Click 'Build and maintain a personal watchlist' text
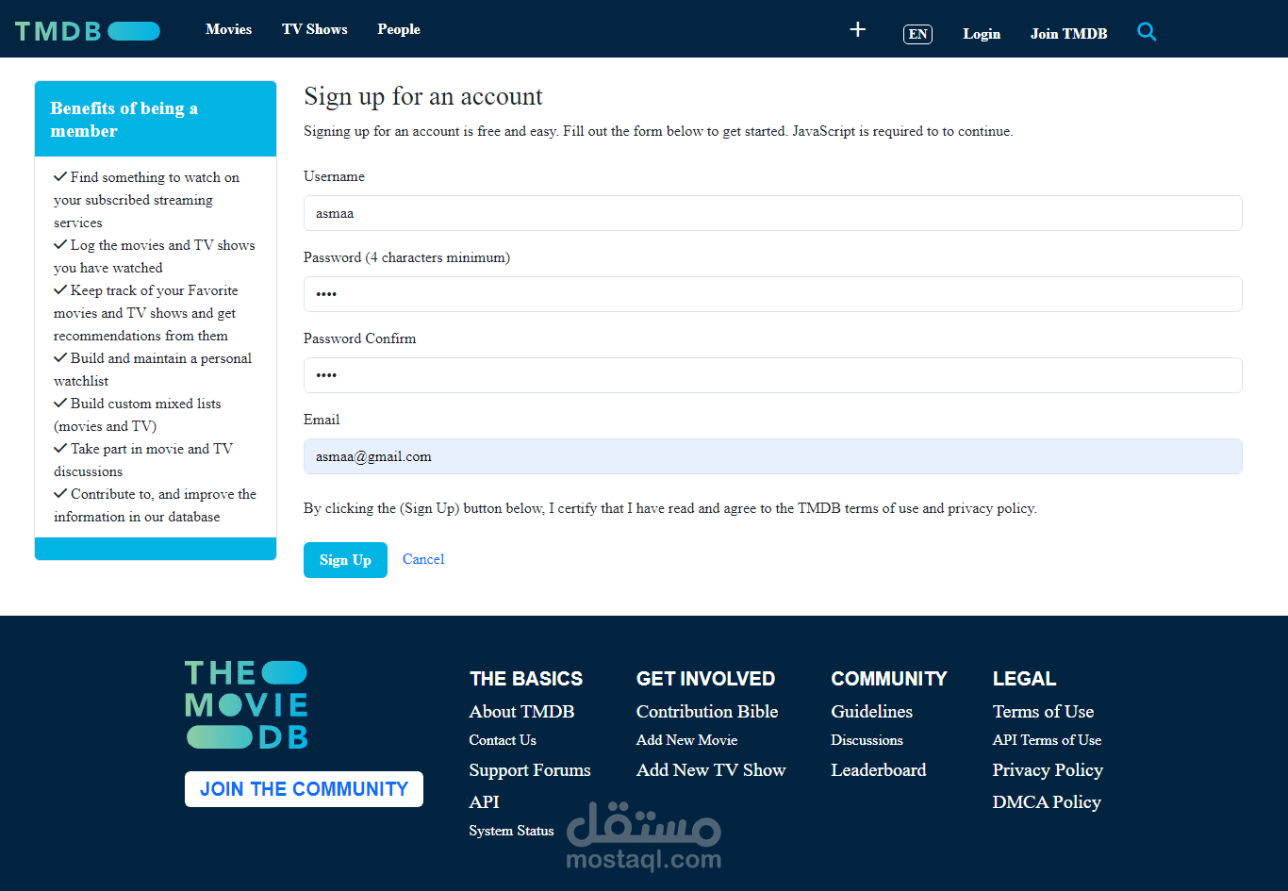Screen dimensions: 1288x891 click(153, 370)
